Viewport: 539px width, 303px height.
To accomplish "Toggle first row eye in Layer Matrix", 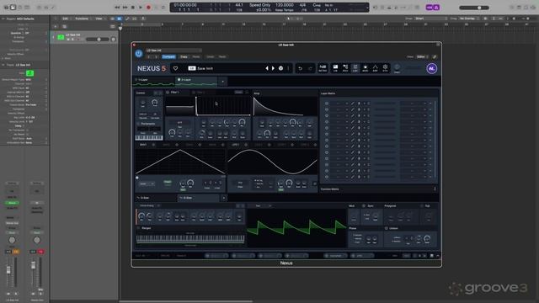I will point(327,103).
